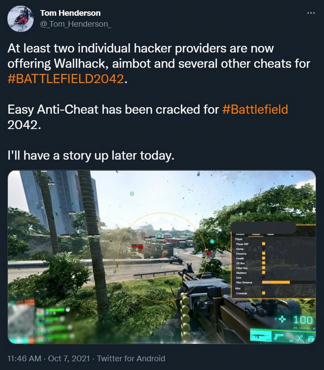Open the tweet's three-dot more options menu
324x370 pixels.
point(311,13)
